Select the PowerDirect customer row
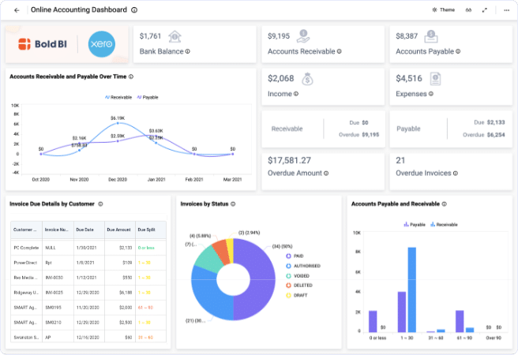 (x=88, y=263)
